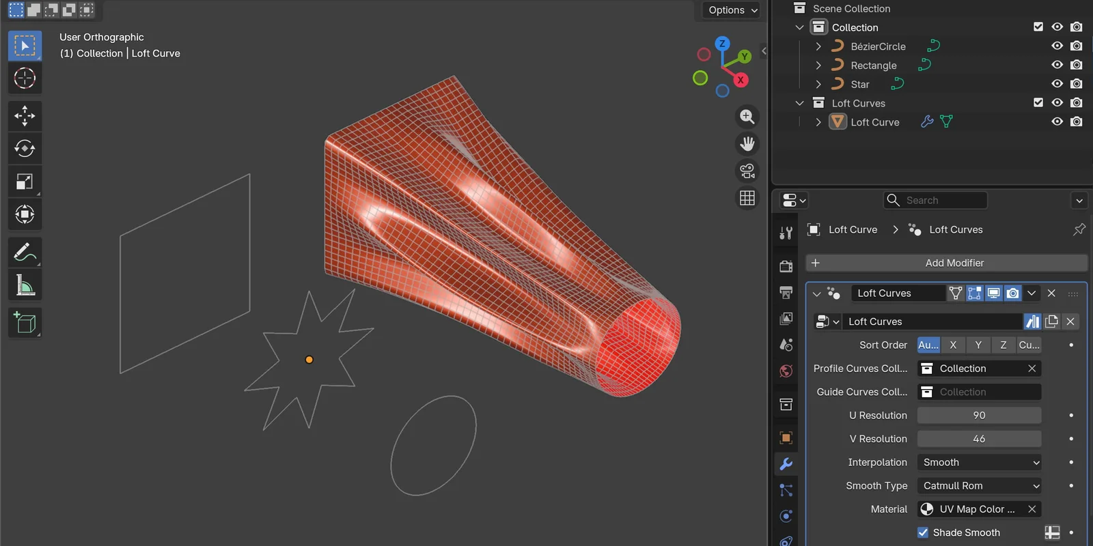Open the Output properties tab
The image size is (1093, 546).
click(786, 292)
